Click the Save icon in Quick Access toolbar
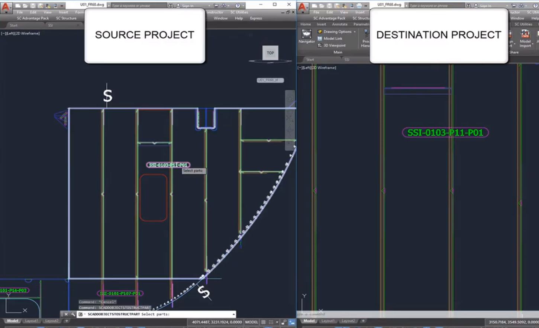 coord(32,5)
